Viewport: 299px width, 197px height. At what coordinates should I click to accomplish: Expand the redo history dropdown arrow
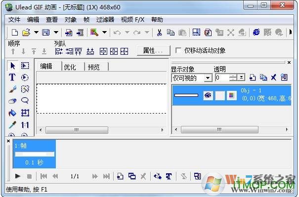(147, 33)
